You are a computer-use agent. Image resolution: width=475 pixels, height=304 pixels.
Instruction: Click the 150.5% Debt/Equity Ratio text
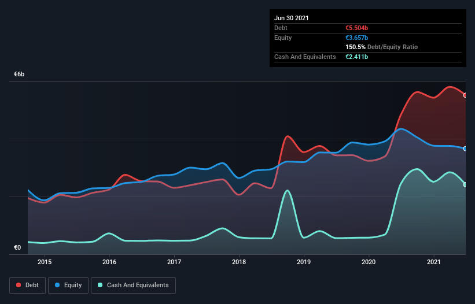click(381, 47)
